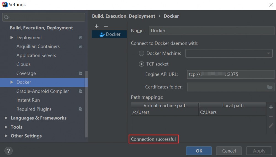The image size is (276, 157).
Task: Expand the Tools section
Action: (6, 127)
